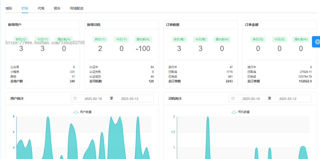Open the floating settings gear button
Screen dimensions: 320x159
point(317,42)
